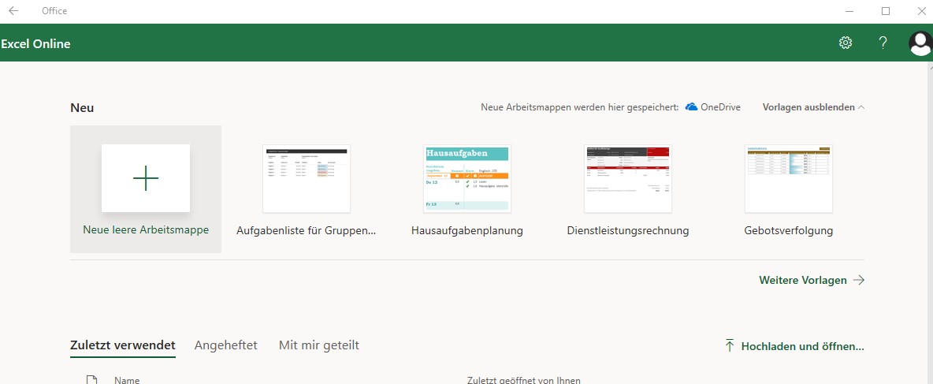Viewport: 933px width, 384px height.
Task: Open the Gebotsverfolgung template thumbnail
Action: pyautogui.click(x=789, y=179)
